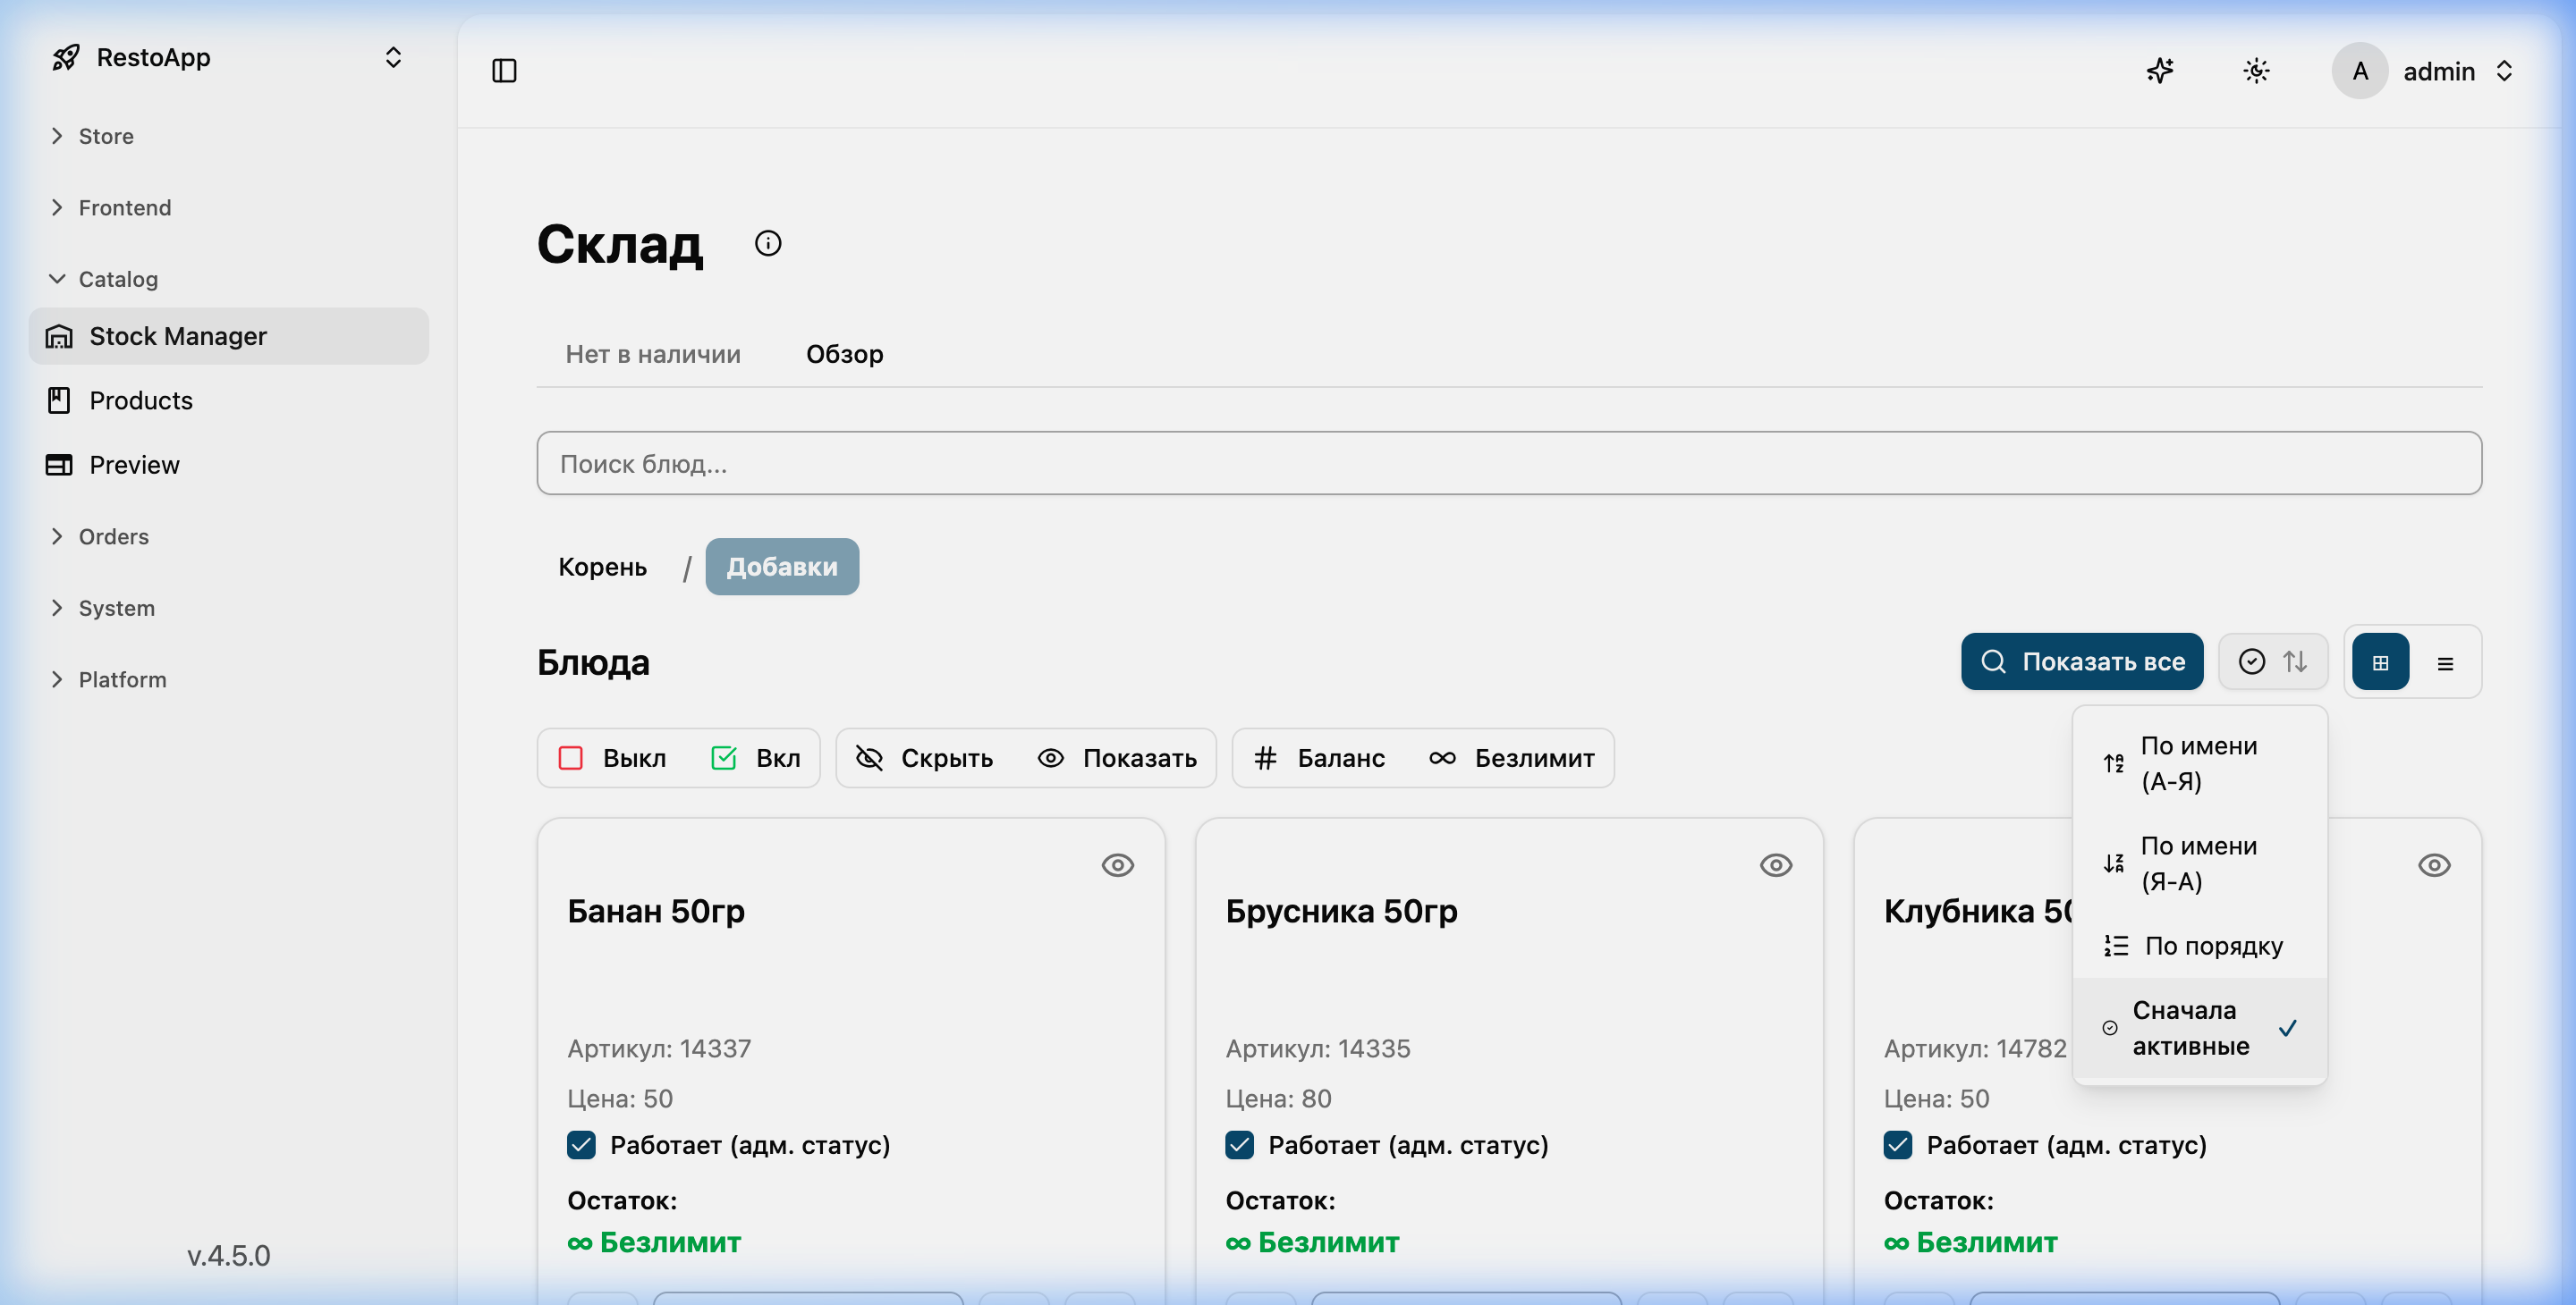2576x1305 pixels.
Task: Toggle the sidebar panel icon
Action: (504, 71)
